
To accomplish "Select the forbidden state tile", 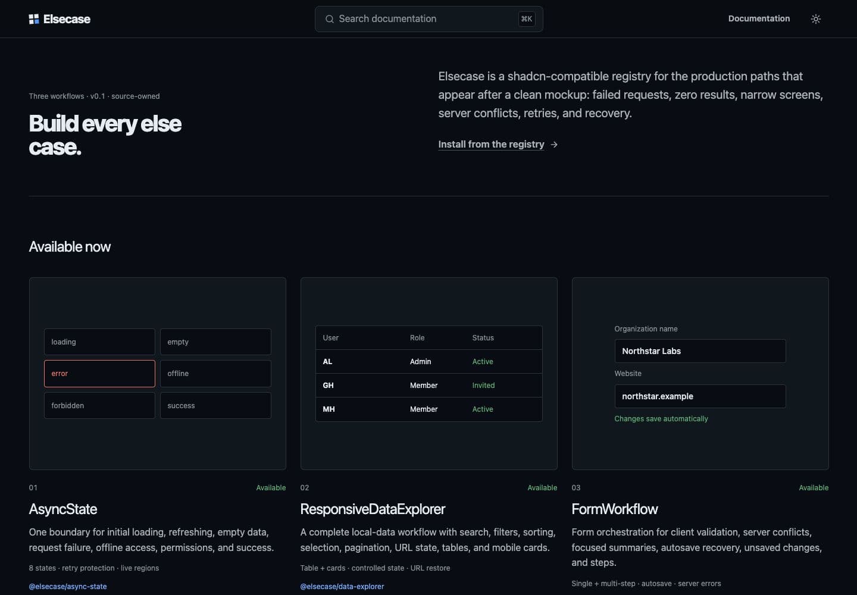I will 99,406.
